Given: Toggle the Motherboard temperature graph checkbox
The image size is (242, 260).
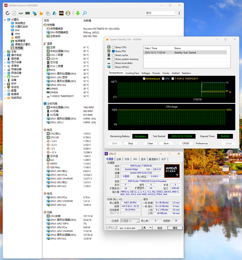Looking at the screenshot, I should pos(144,78).
